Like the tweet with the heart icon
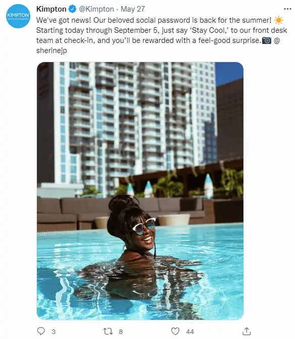Image resolution: width=295 pixels, height=339 pixels. click(x=175, y=331)
